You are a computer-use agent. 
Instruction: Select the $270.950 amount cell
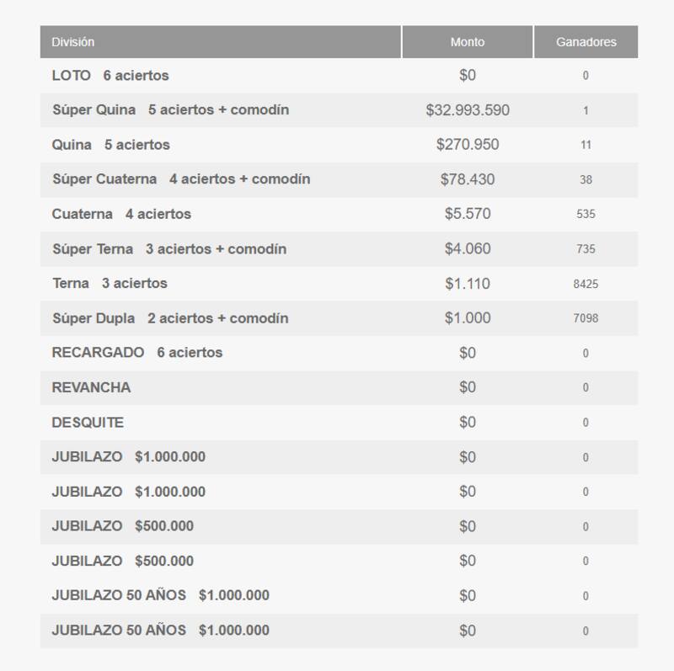(468, 145)
